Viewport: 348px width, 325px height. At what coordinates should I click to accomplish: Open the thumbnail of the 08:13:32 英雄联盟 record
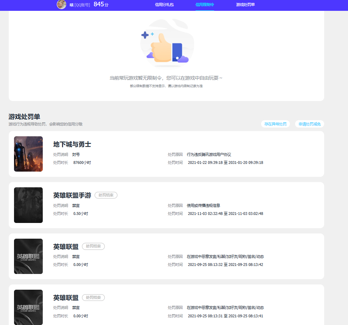28,256
